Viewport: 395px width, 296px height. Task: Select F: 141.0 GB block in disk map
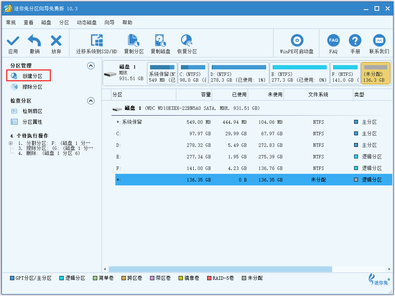click(x=345, y=73)
